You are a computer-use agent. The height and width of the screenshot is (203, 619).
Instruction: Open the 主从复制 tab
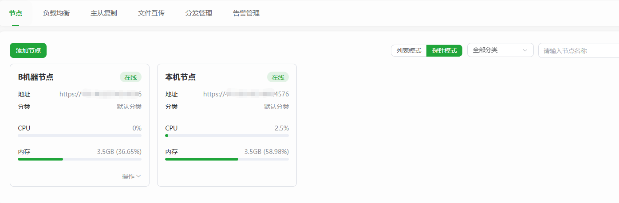point(104,13)
